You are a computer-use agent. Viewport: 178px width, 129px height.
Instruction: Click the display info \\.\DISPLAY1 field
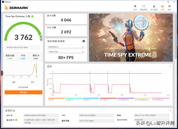[x=41, y=121]
